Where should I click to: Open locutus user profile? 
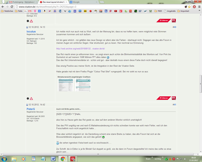[x=31, y=32]
